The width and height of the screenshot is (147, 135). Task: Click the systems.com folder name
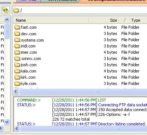(x=32, y=40)
